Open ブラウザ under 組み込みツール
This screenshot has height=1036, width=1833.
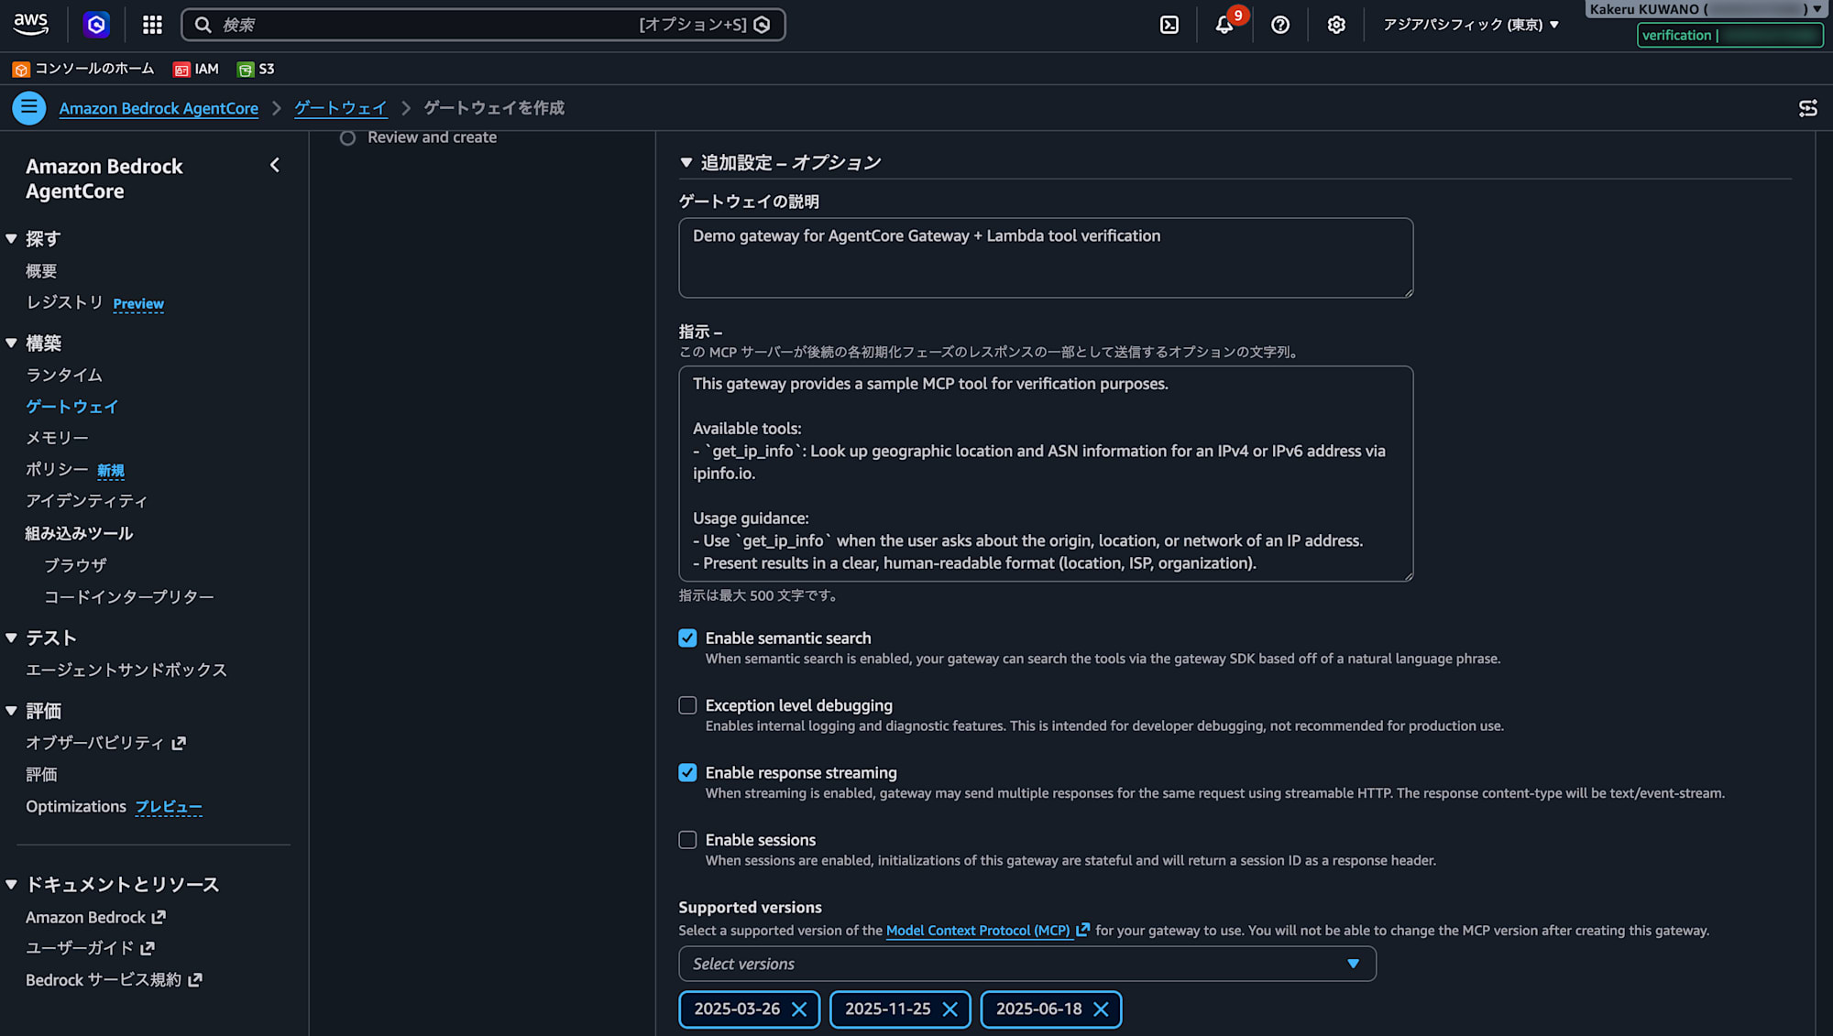(75, 565)
